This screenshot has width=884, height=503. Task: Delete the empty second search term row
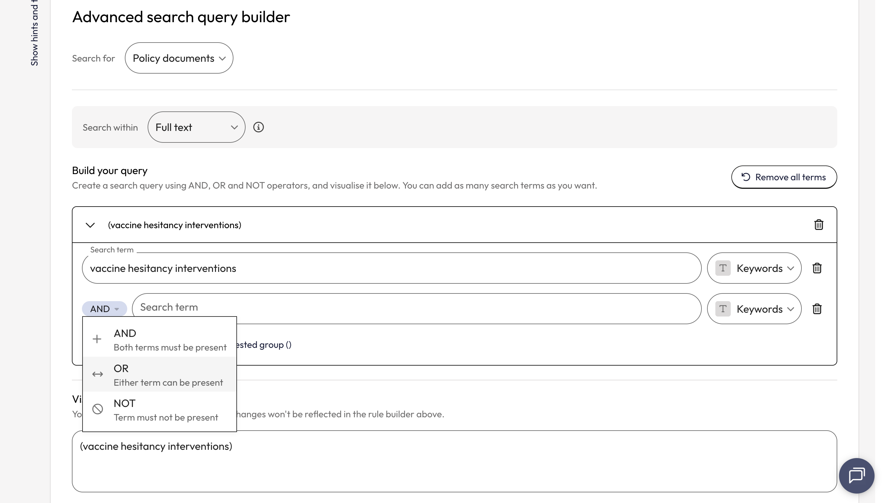(817, 309)
